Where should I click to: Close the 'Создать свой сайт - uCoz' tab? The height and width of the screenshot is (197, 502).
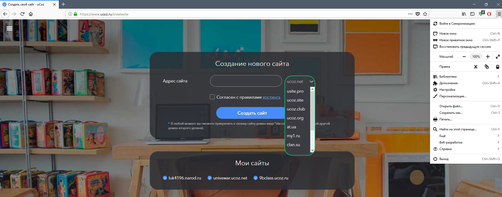pos(54,4)
